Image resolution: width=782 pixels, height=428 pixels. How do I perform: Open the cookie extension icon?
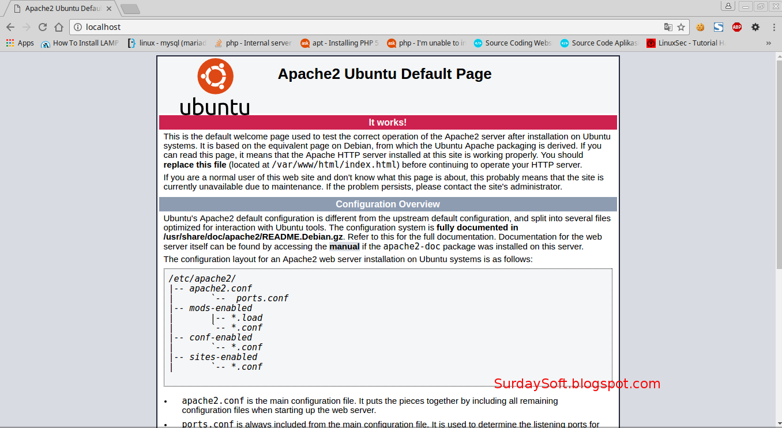[x=701, y=27]
